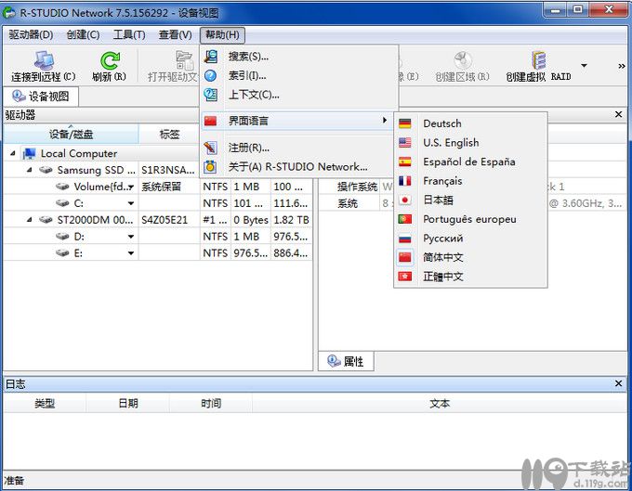Click the Create Virtual RAID icon
The height and width of the screenshot is (491, 632).
[538, 60]
